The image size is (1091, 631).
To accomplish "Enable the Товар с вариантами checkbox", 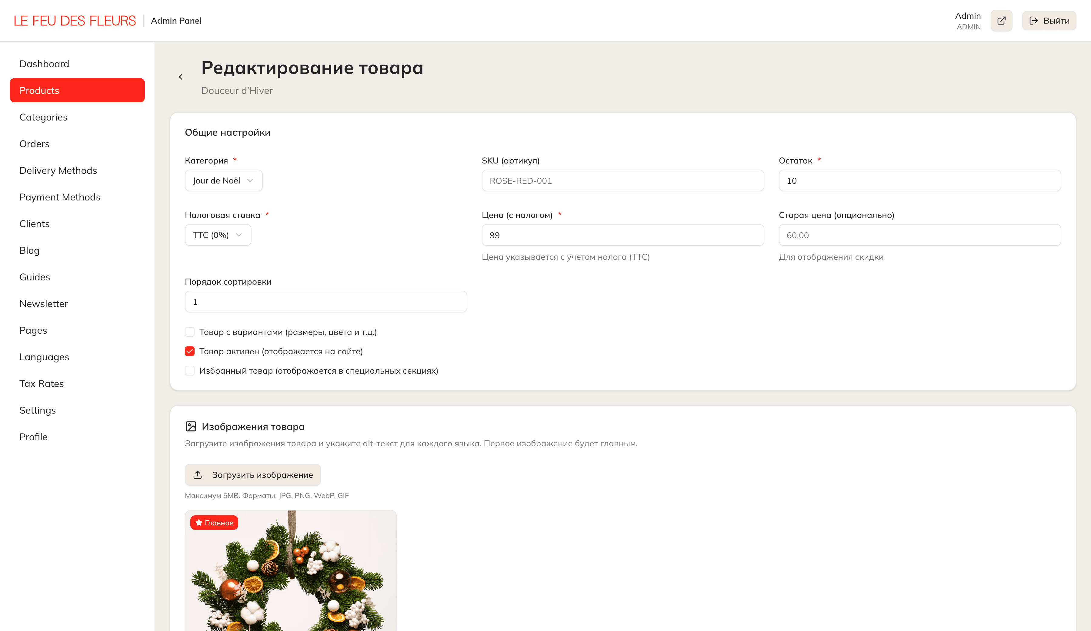I will click(190, 332).
